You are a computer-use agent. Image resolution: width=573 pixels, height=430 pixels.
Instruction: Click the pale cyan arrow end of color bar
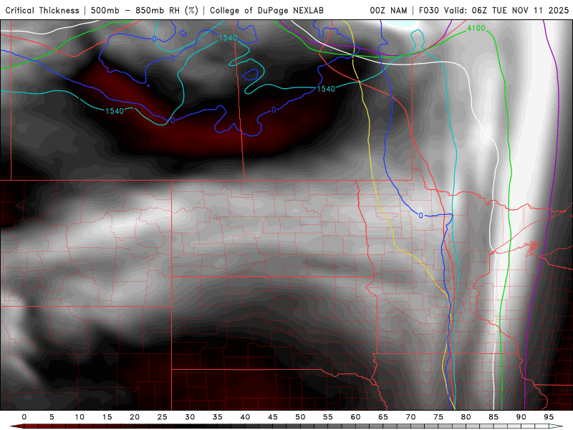(x=557, y=426)
